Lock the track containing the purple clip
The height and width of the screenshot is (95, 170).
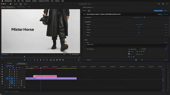click(x=10, y=78)
